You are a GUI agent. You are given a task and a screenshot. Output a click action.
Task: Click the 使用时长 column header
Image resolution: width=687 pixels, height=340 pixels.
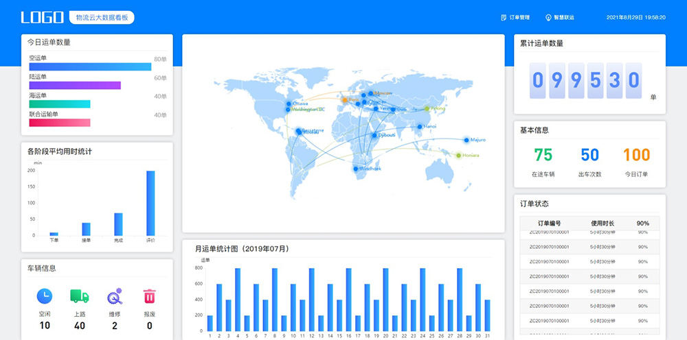point(602,223)
